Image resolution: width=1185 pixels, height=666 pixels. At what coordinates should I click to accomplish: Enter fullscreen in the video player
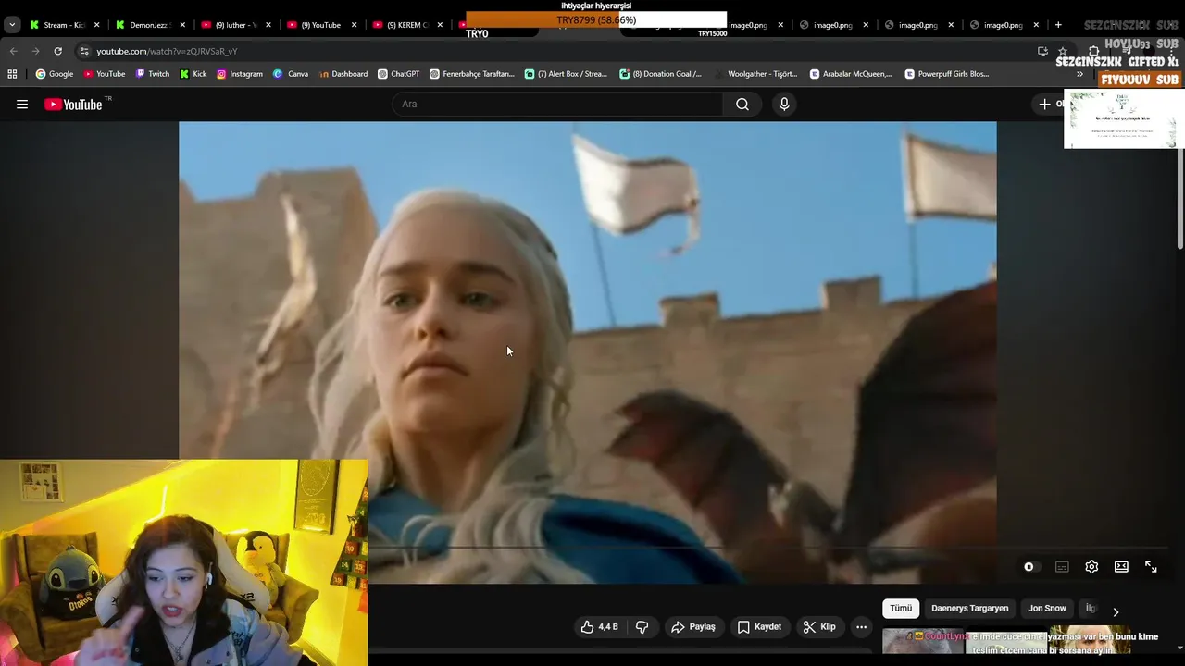pos(1151,567)
